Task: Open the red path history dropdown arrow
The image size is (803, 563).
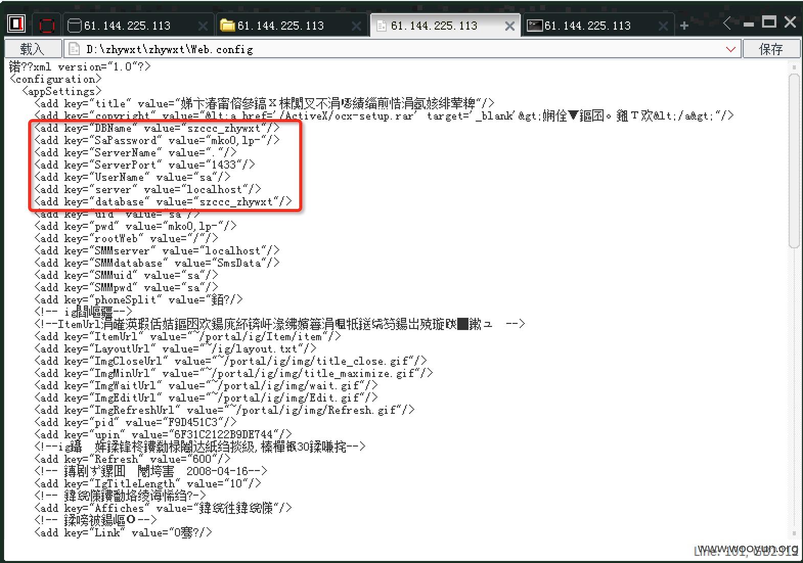Action: tap(730, 50)
